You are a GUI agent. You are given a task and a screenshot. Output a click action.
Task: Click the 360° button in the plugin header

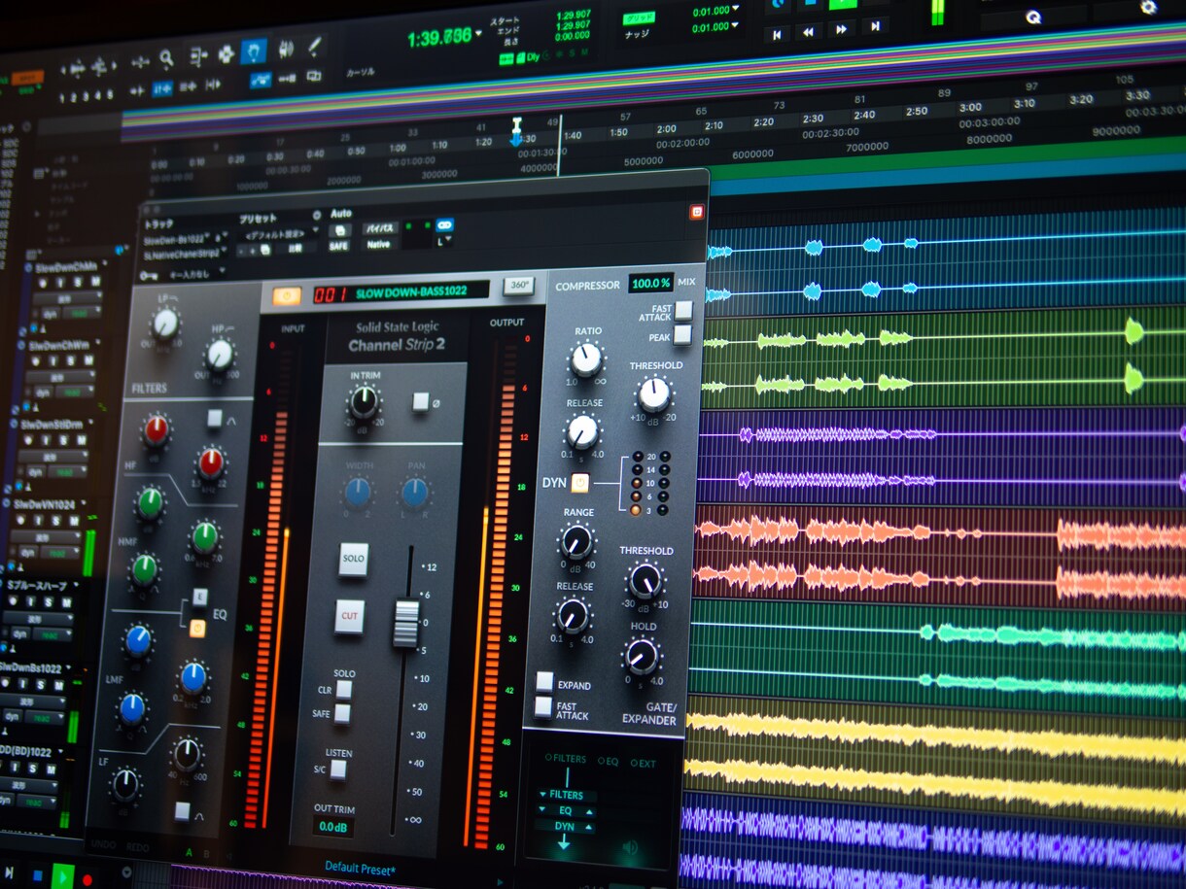click(518, 286)
